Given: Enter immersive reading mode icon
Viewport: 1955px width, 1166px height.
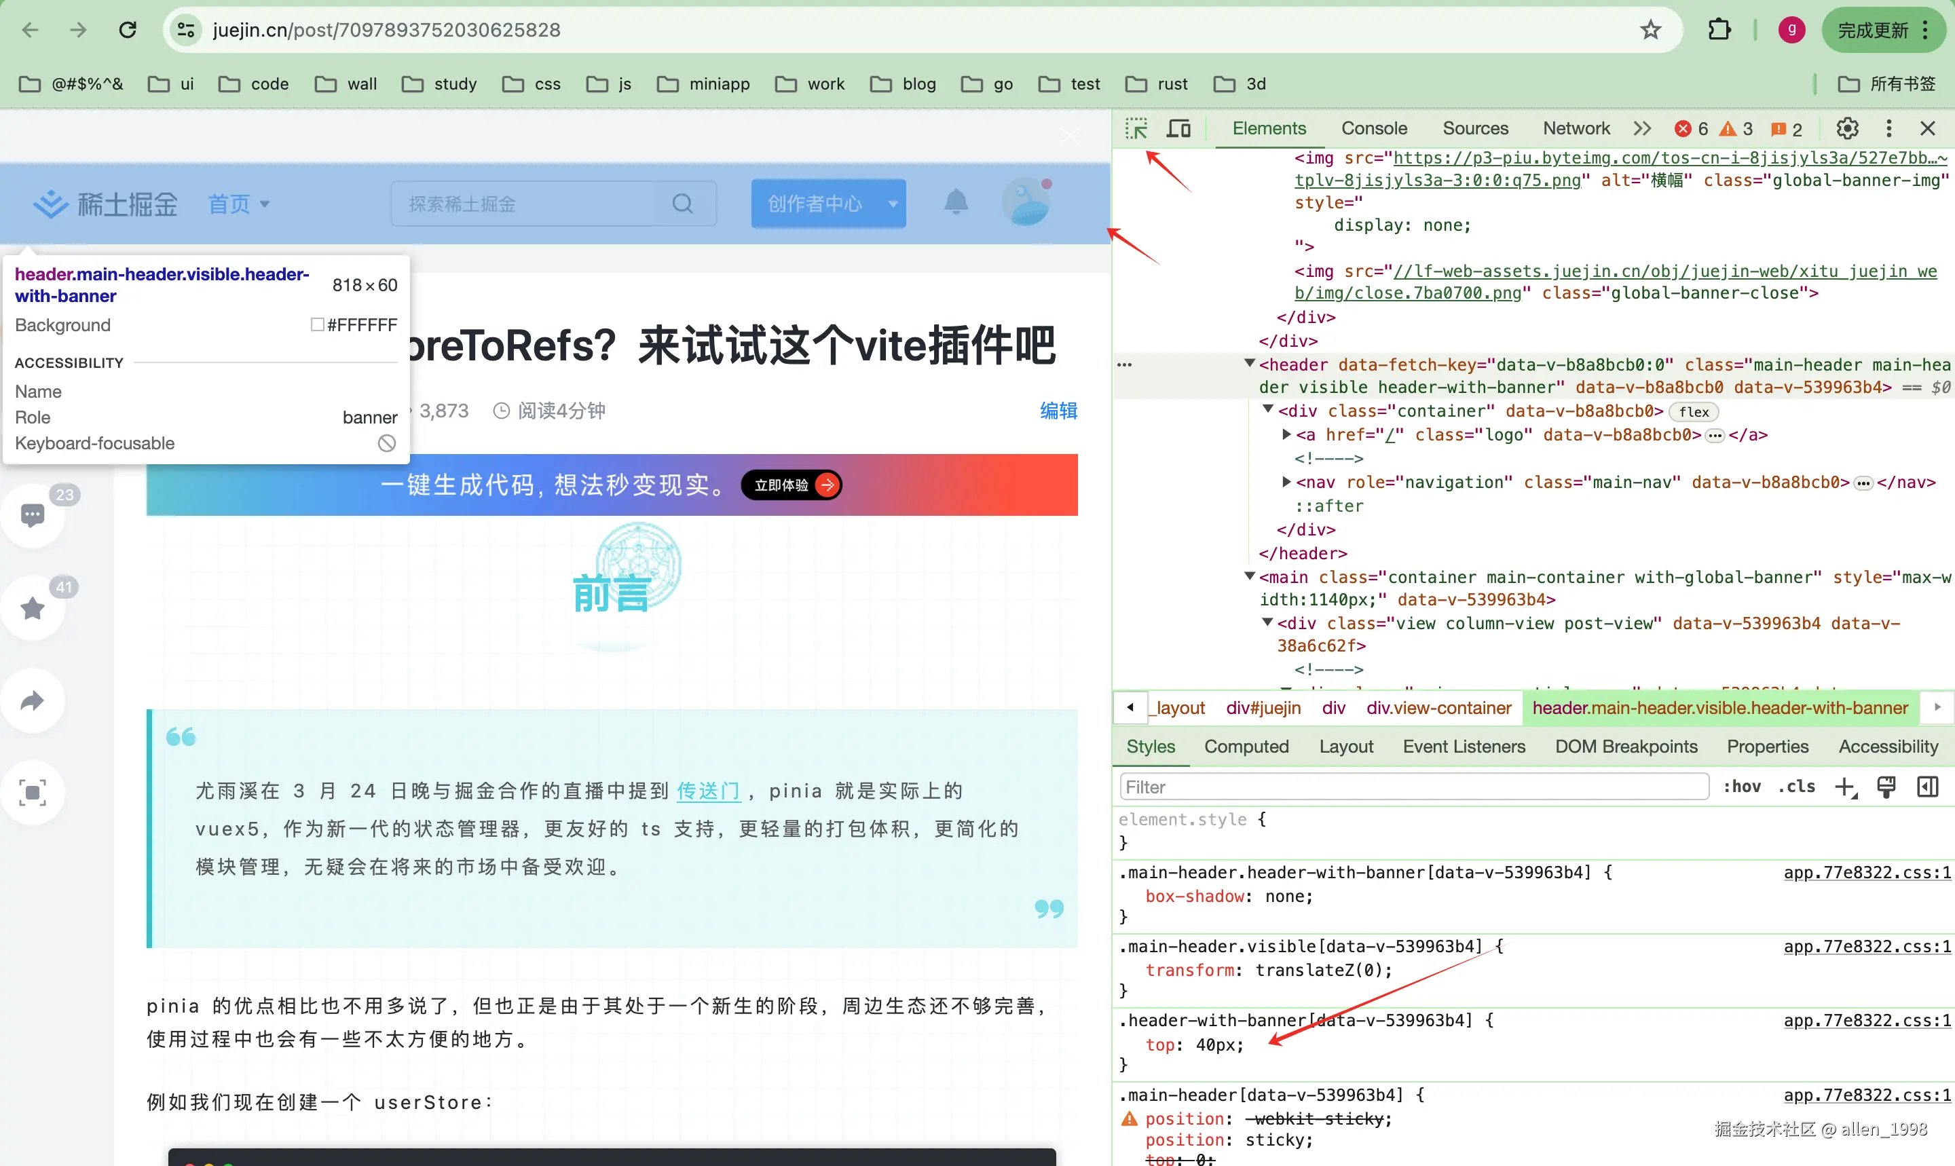Looking at the screenshot, I should [33, 792].
